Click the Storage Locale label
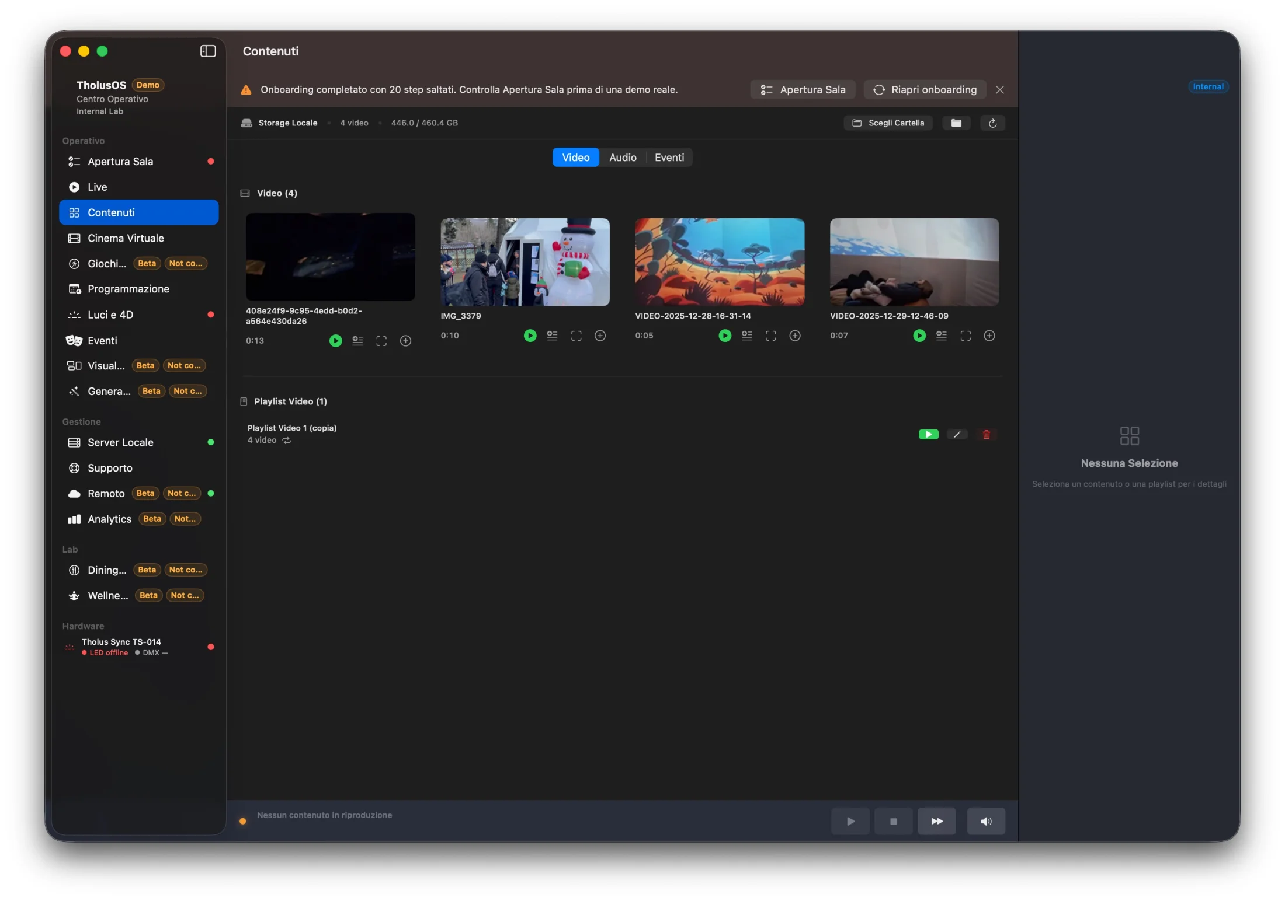The width and height of the screenshot is (1285, 901). pos(287,123)
